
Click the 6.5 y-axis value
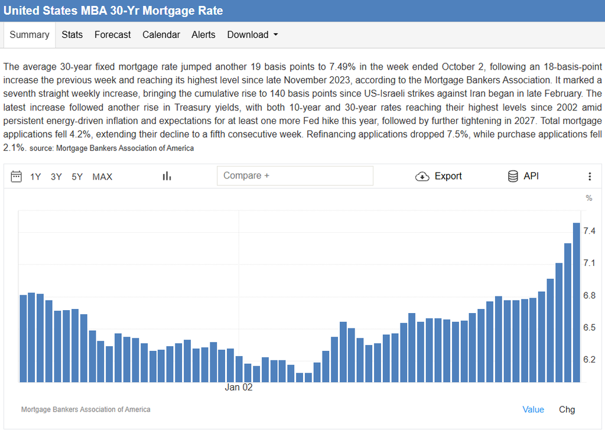[x=589, y=327]
